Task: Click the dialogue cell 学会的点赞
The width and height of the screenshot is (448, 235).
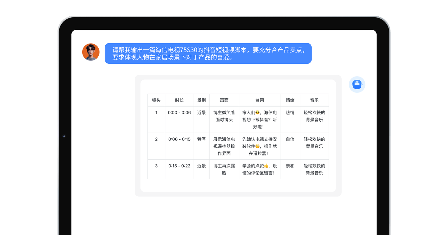Action: pos(260,169)
